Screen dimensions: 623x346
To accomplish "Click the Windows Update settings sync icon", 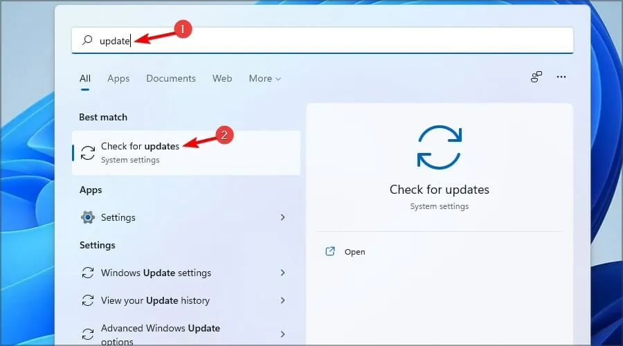I will point(88,273).
